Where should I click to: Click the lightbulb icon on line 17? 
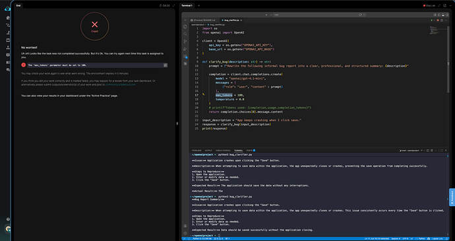(x=203, y=95)
